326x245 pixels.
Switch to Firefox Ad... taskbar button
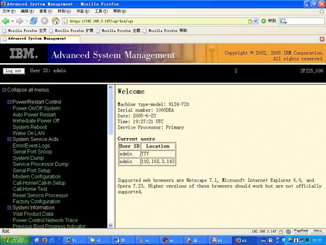(243, 240)
